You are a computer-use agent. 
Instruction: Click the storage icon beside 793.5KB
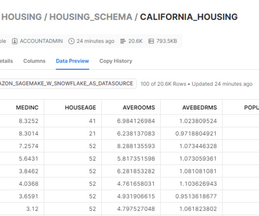[x=151, y=41]
